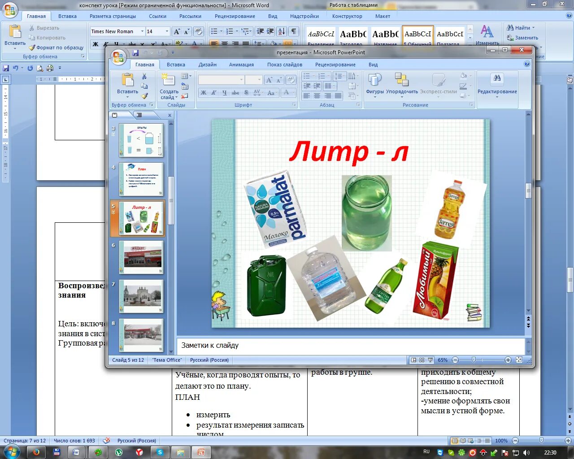This screenshot has width=574, height=459.
Task: Click the PowerPoint help question mark icon
Action: pyautogui.click(x=527, y=64)
